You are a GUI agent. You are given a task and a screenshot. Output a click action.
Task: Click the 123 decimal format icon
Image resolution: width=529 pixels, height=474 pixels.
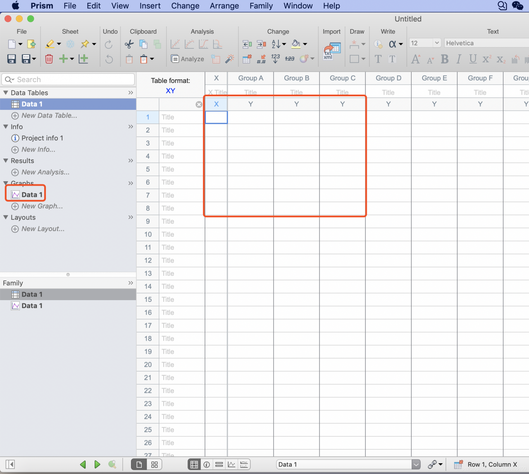pos(276,59)
